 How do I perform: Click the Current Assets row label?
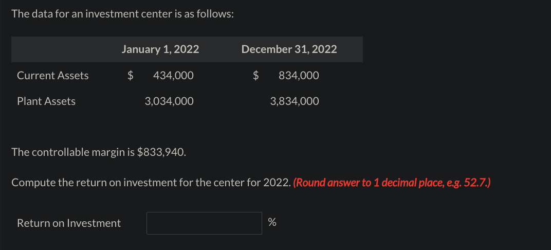click(52, 76)
